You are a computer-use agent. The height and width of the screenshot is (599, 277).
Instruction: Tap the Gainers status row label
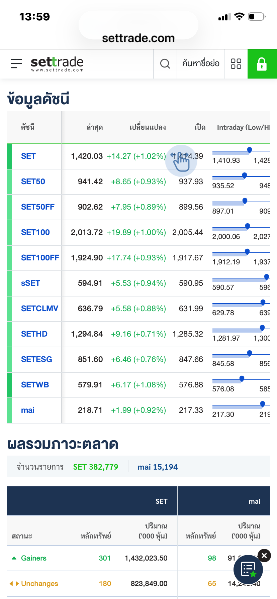(33, 558)
